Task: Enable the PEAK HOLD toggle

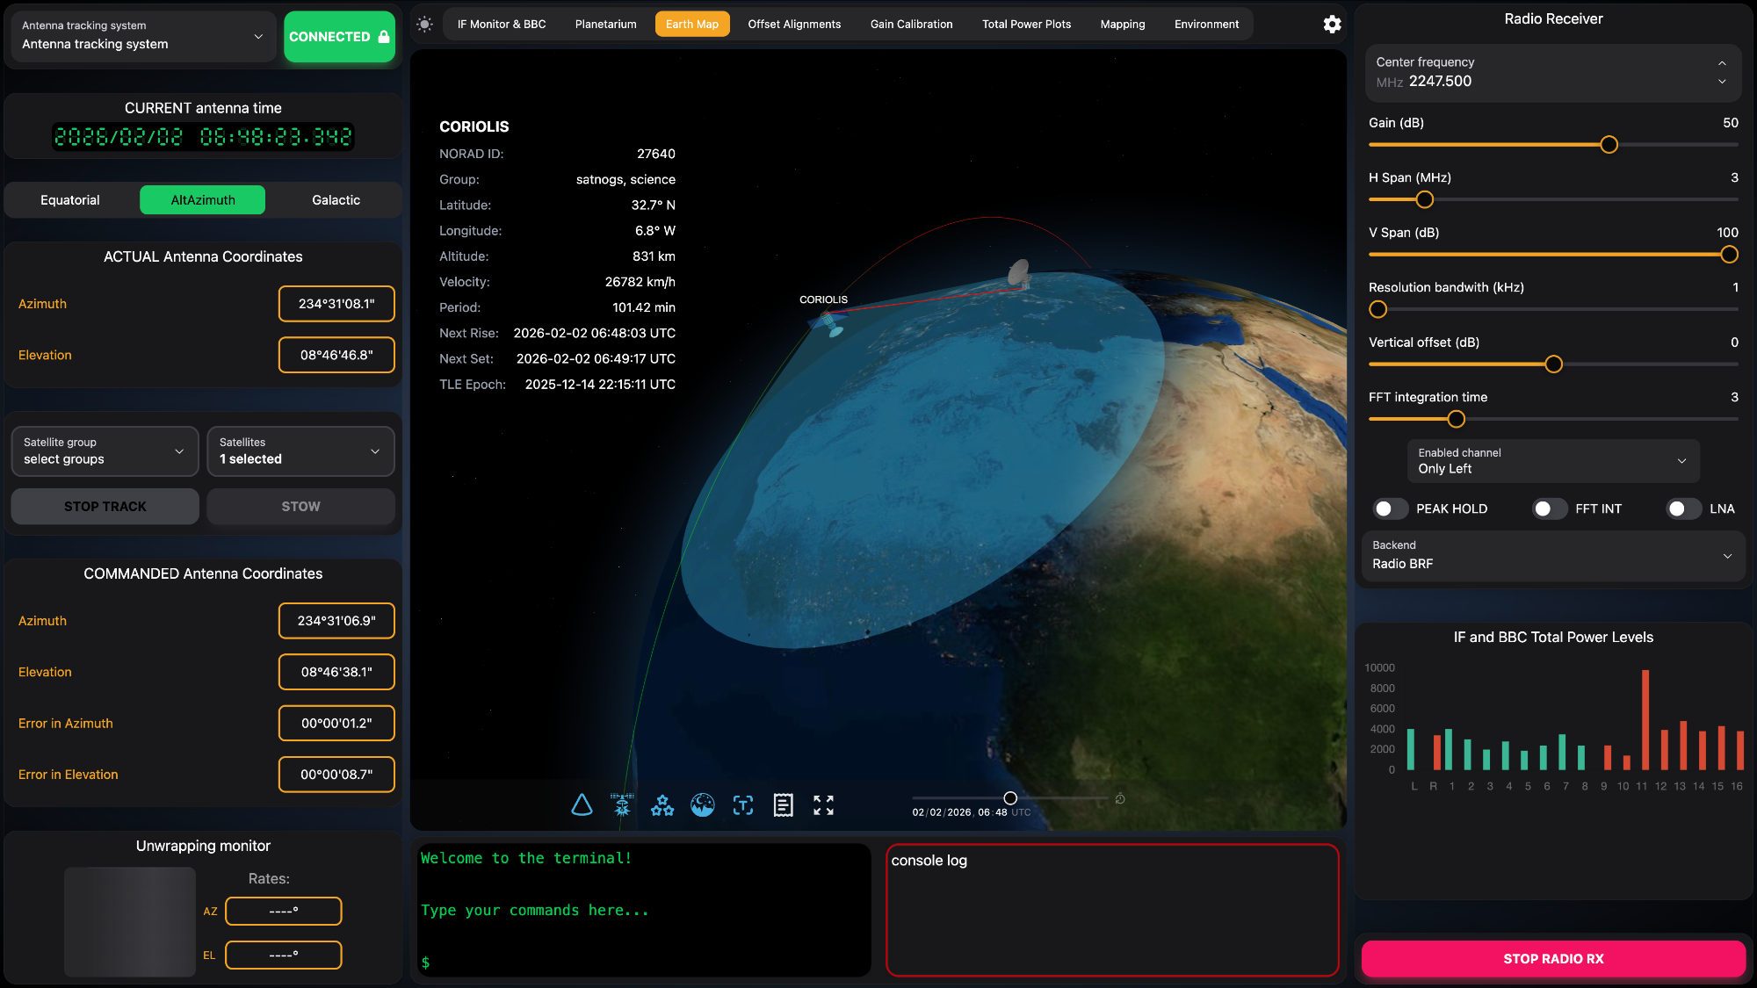Action: [x=1390, y=508]
